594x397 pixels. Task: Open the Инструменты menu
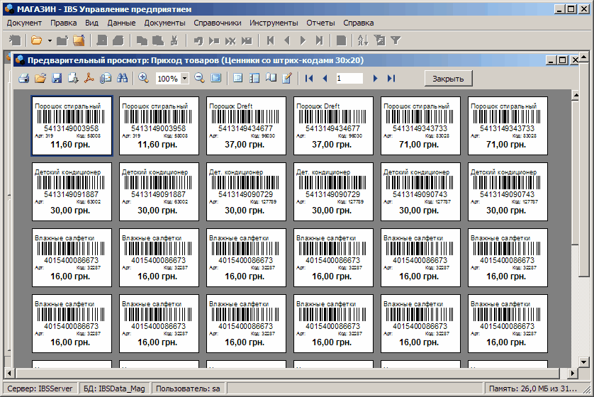click(x=274, y=23)
